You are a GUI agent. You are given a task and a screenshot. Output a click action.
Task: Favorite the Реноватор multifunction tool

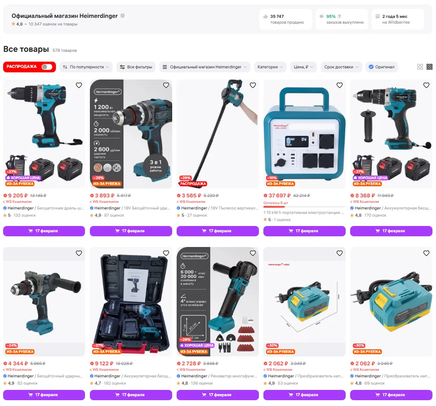point(253,253)
